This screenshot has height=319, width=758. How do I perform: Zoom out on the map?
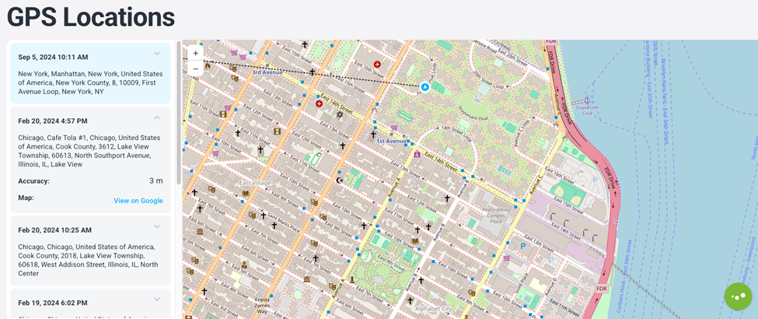tap(195, 68)
